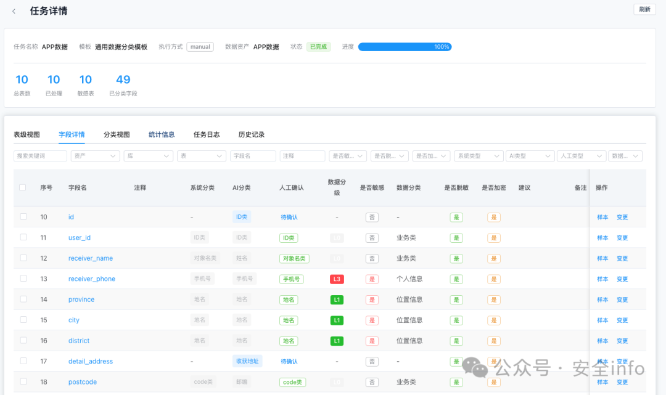Check the checkbox for row 15 city
The height and width of the screenshot is (395, 666).
(23, 320)
